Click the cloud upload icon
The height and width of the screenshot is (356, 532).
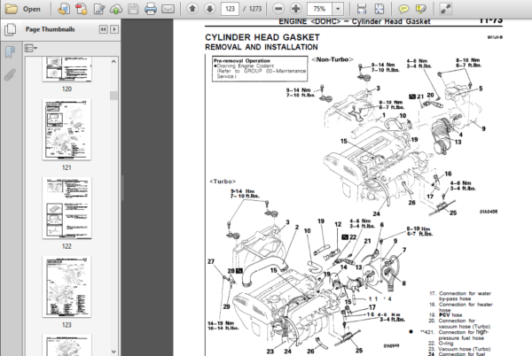[115, 9]
